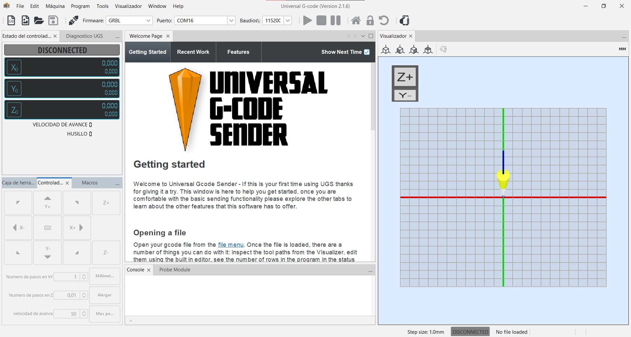Jog X- with the left arrow button

pos(18,228)
